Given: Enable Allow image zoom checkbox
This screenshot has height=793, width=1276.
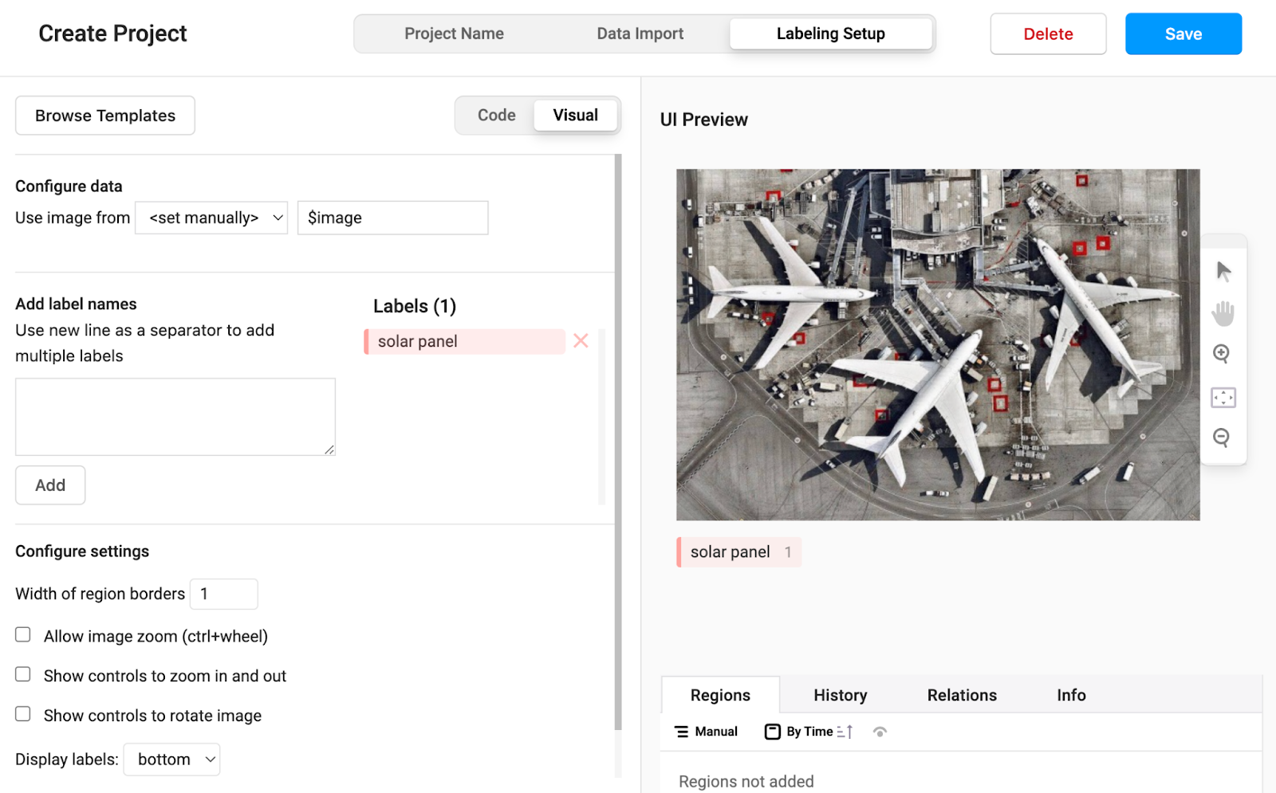Looking at the screenshot, I should 23,634.
